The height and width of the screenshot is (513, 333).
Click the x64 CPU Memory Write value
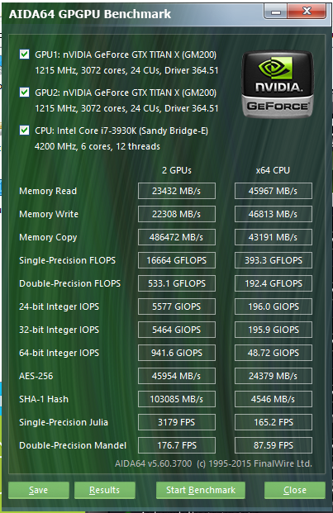274,214
